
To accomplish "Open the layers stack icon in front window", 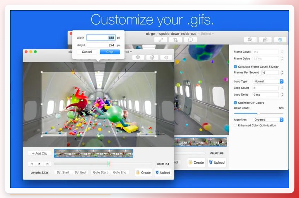I will pyautogui.click(x=152, y=57).
